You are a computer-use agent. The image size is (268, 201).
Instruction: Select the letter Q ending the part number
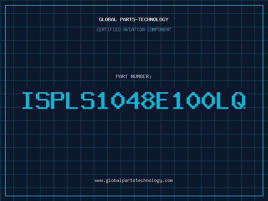click(x=239, y=100)
